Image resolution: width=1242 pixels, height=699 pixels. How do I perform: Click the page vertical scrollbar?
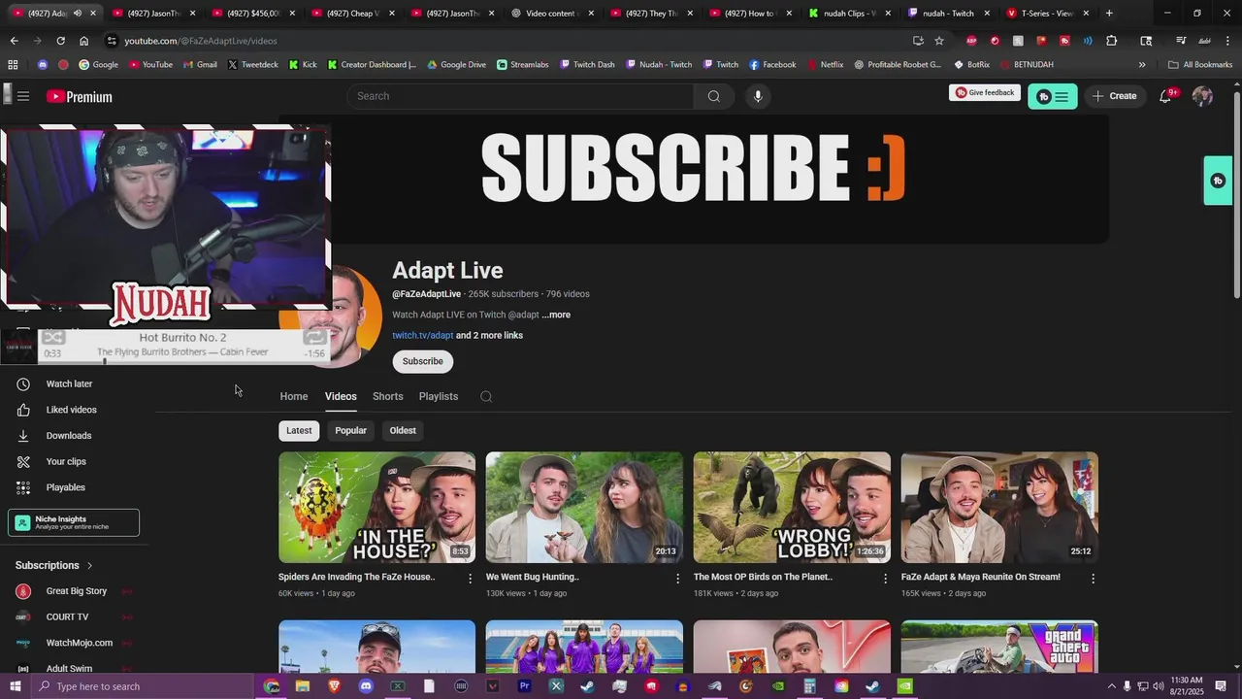1236,194
